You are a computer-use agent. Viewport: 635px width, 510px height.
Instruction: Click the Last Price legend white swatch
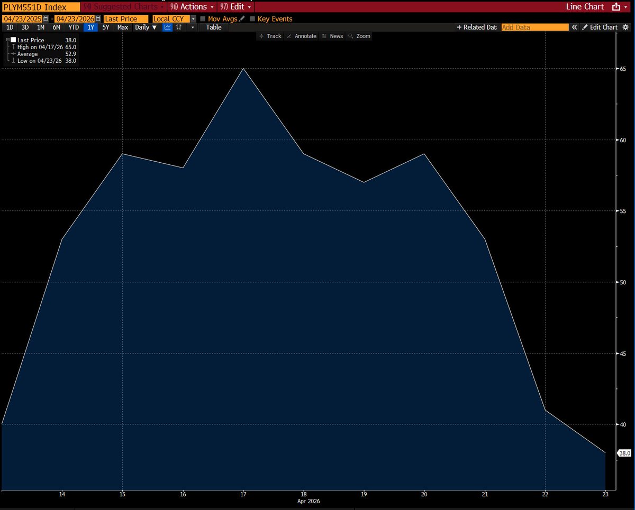[x=13, y=40]
